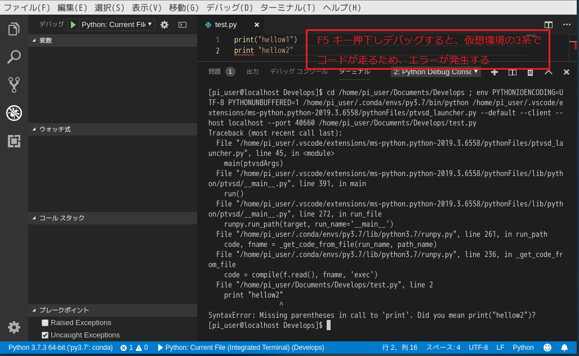This screenshot has height=356, width=579.
Task: Open launch.json with debug gear icon
Action: coord(164,25)
